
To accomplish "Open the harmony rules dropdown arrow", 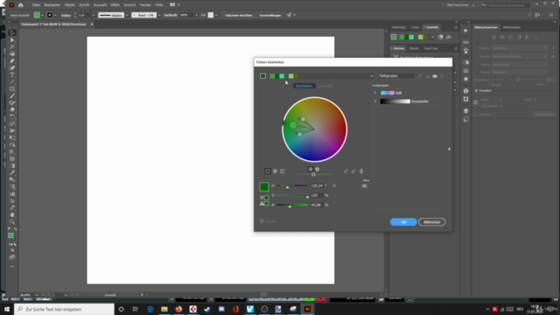I will (x=372, y=76).
